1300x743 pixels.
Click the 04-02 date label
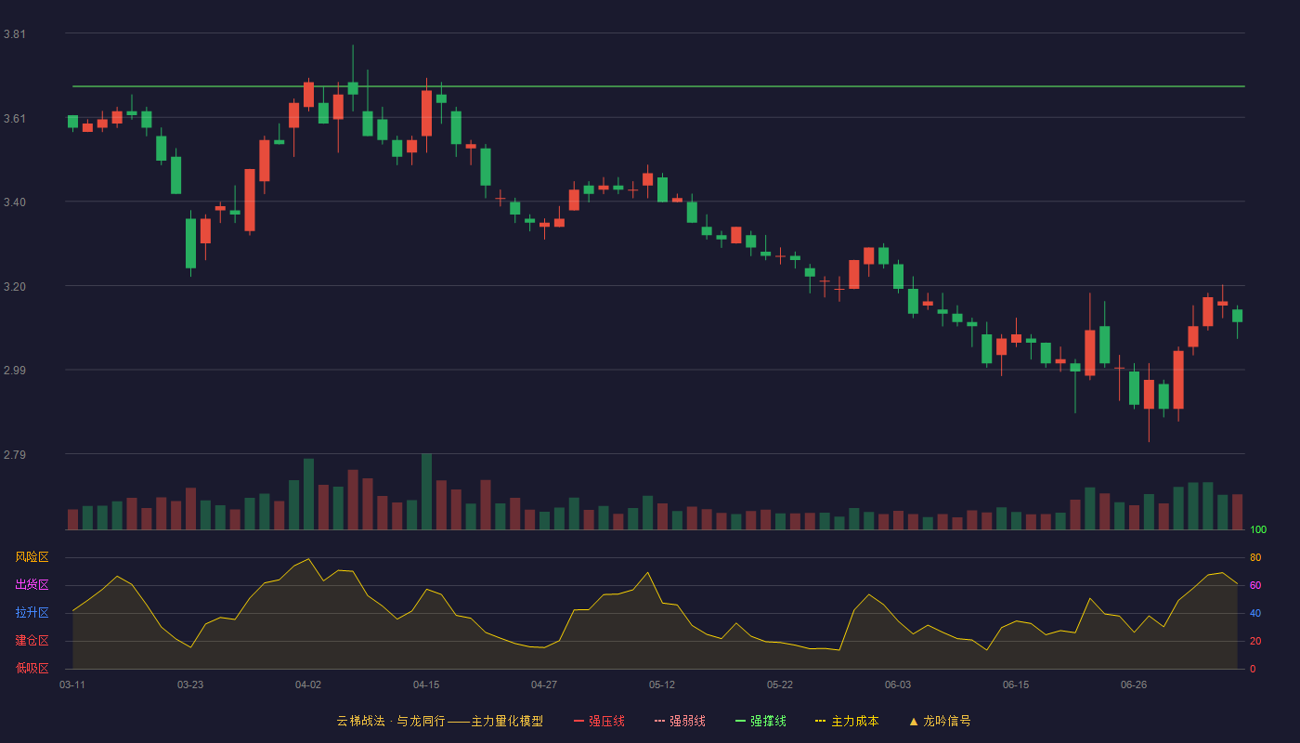coord(308,684)
